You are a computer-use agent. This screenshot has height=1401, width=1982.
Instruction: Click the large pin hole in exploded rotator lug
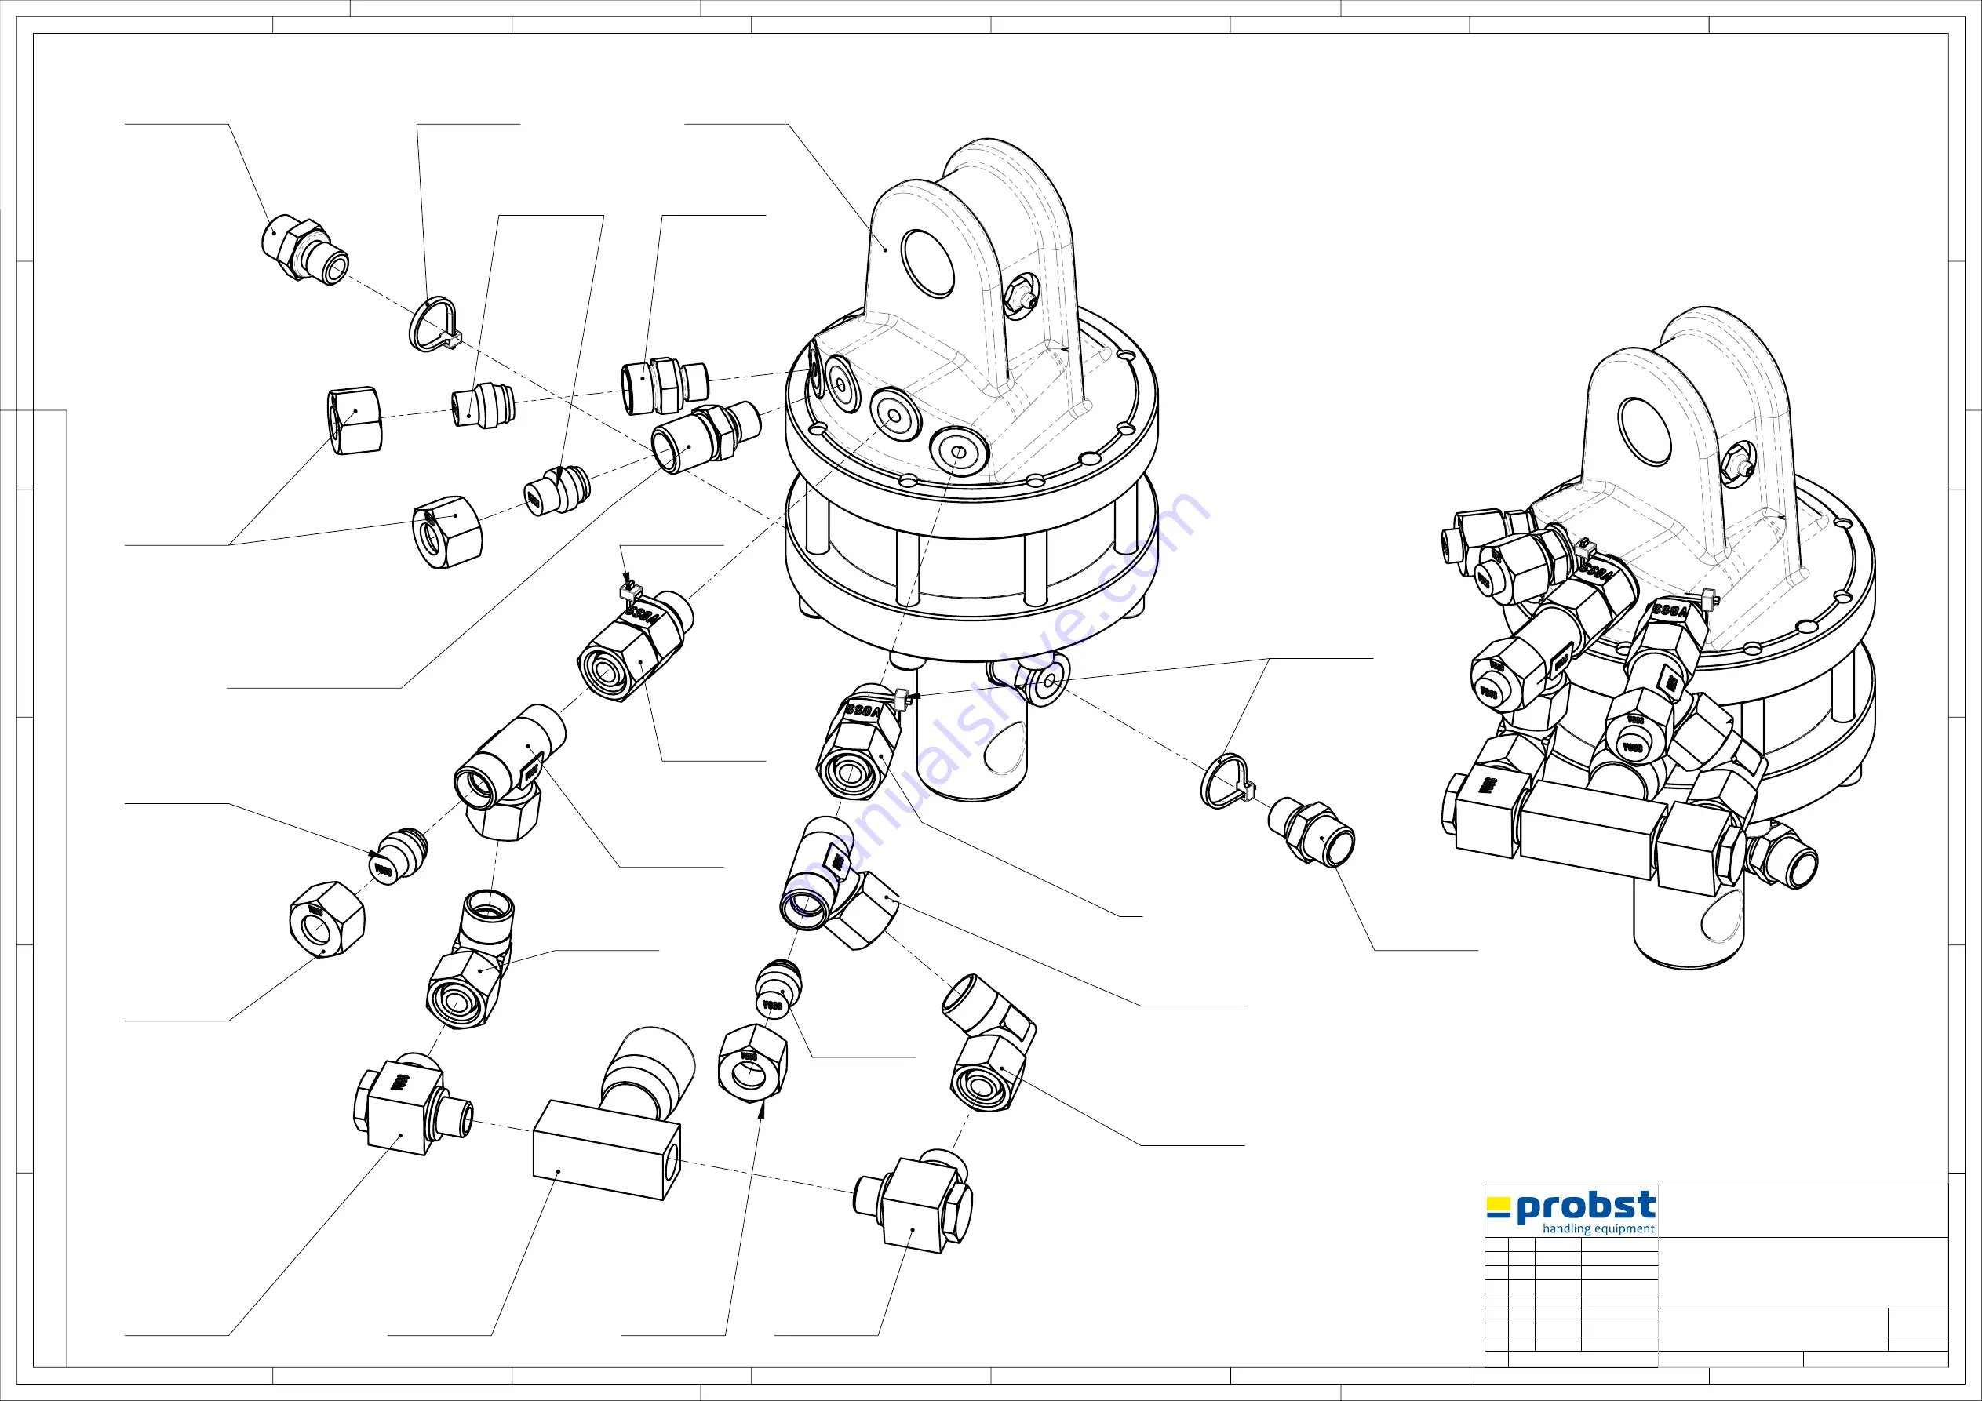(927, 264)
